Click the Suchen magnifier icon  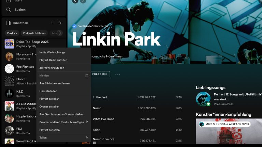click(x=8, y=10)
